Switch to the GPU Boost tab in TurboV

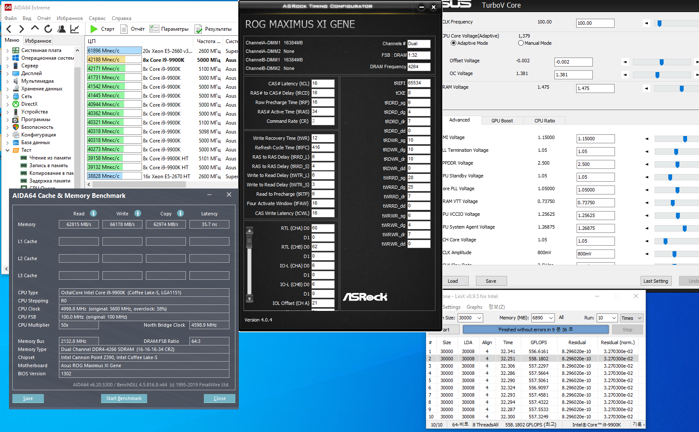tap(502, 121)
